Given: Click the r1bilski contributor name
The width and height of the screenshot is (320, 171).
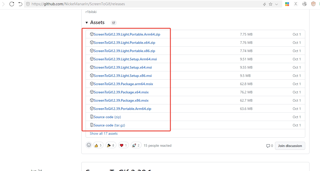Looking at the screenshot, I should point(91,12).
